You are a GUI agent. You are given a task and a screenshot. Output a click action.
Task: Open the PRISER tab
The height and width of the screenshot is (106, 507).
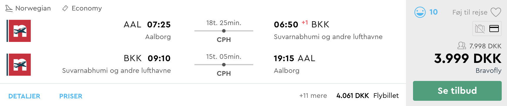tap(71, 96)
